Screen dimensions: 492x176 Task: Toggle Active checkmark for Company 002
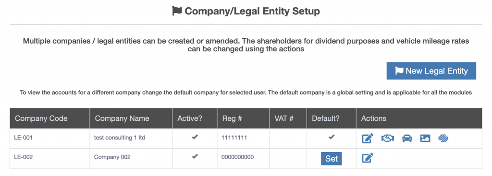195,156
